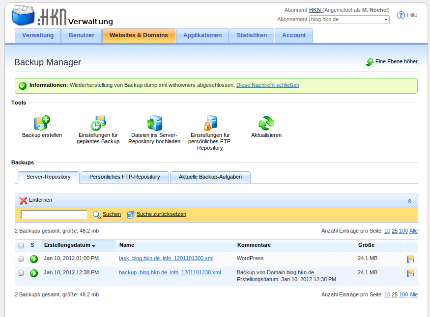Collapse the search panel with chevron arrows
This screenshot has height=317, width=430.
click(x=409, y=201)
